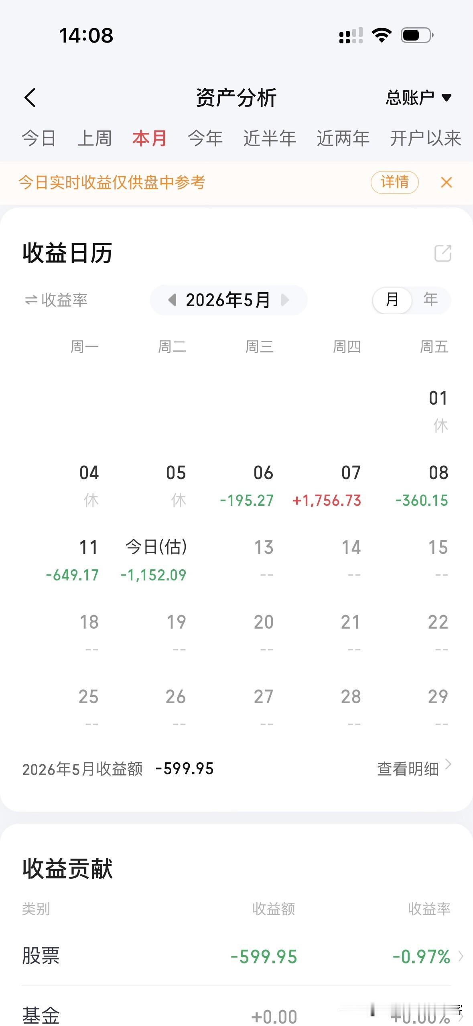473x1026 pixels.
Task: Tap the 周三 weekday header
Action: pyautogui.click(x=260, y=346)
